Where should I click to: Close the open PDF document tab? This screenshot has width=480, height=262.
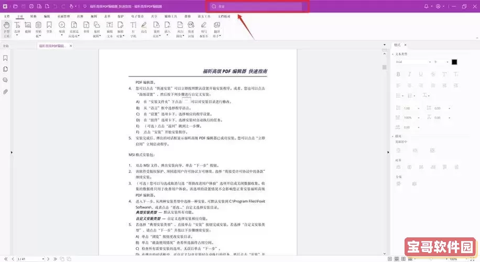click(71, 46)
